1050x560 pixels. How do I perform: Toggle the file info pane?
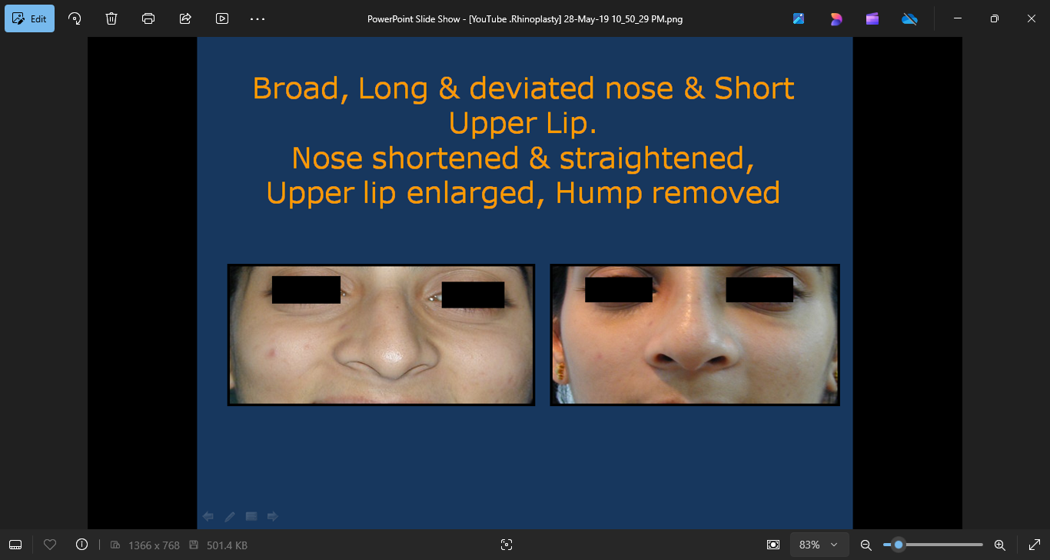pos(81,545)
